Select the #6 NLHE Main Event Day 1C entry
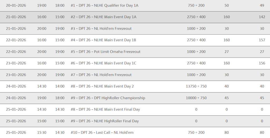Image resolution: width=270 pixels, height=138 pixels. [104, 63]
